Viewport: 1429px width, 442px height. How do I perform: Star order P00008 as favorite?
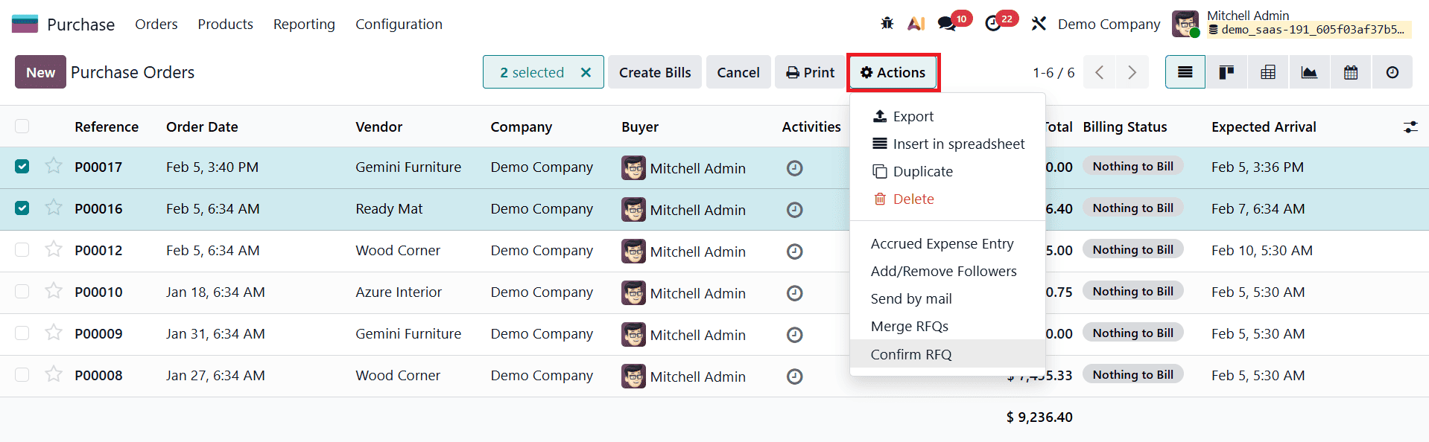[x=53, y=374]
